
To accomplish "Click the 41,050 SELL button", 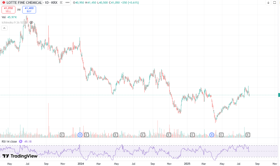I will (x=8, y=10).
